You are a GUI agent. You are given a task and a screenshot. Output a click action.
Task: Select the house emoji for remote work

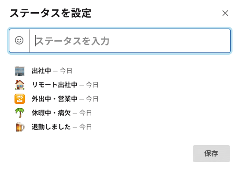coord(20,85)
